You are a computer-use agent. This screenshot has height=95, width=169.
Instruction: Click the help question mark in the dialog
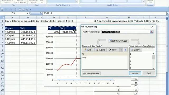tap(145, 27)
